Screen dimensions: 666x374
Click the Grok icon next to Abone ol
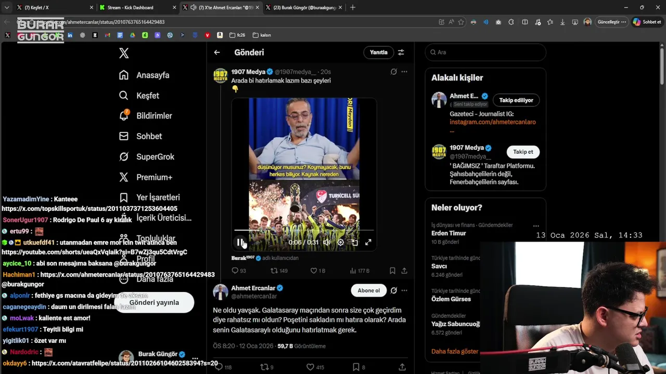pos(394,290)
